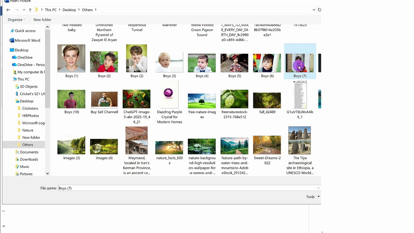Go up one folder level arrow
Image resolution: width=414 pixels, height=233 pixels.
pos(30,10)
